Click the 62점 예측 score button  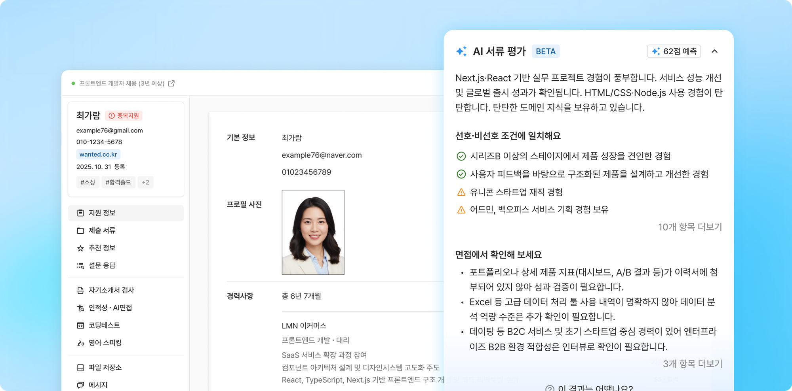click(x=674, y=51)
